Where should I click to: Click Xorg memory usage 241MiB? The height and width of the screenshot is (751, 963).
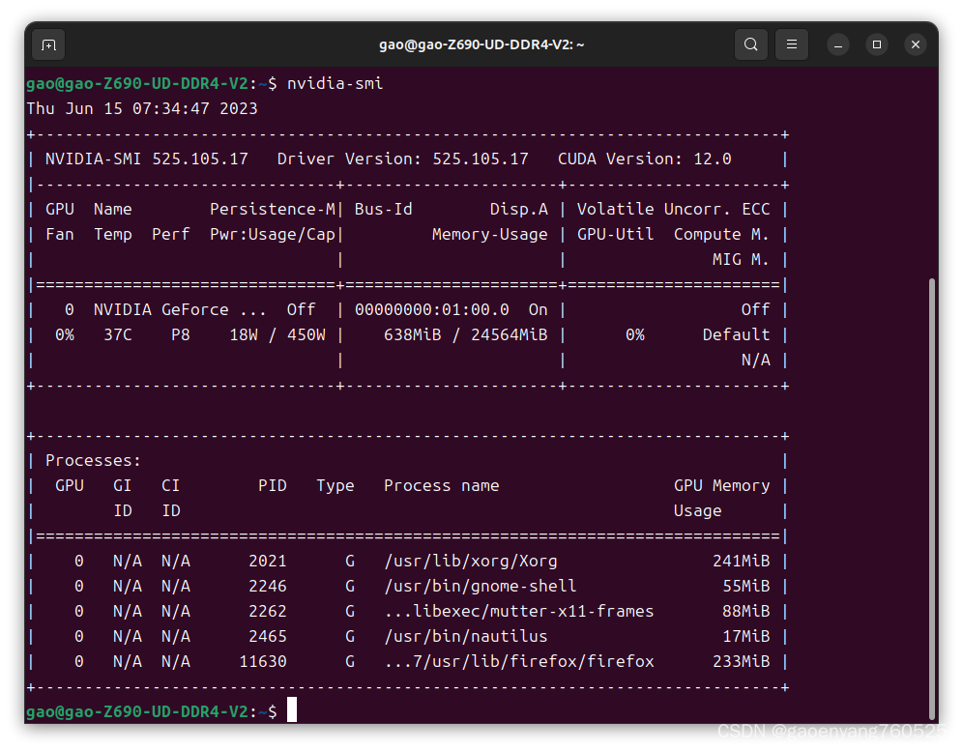click(741, 562)
